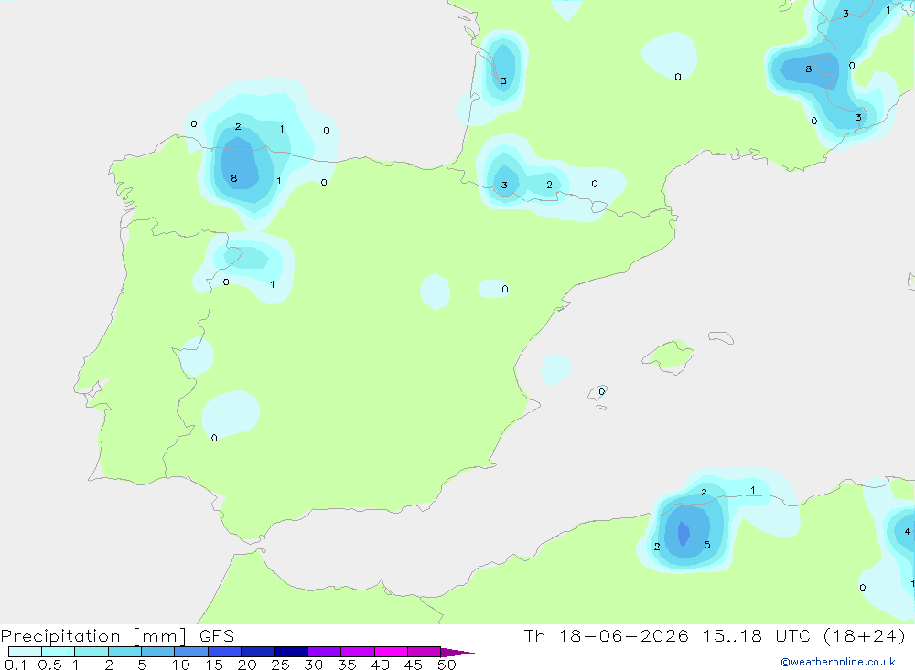
Task: Click the 'Precipitation [mm] GFS' title text
Action: tap(117, 636)
